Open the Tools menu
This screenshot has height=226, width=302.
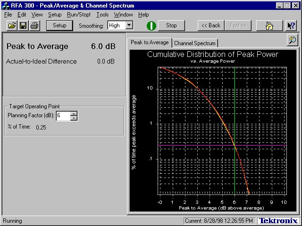tap(102, 15)
